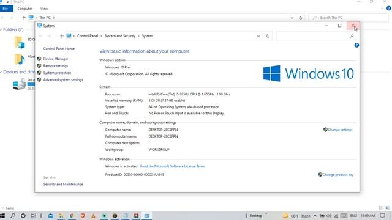Select the Music folder icon

[x=20, y=59]
